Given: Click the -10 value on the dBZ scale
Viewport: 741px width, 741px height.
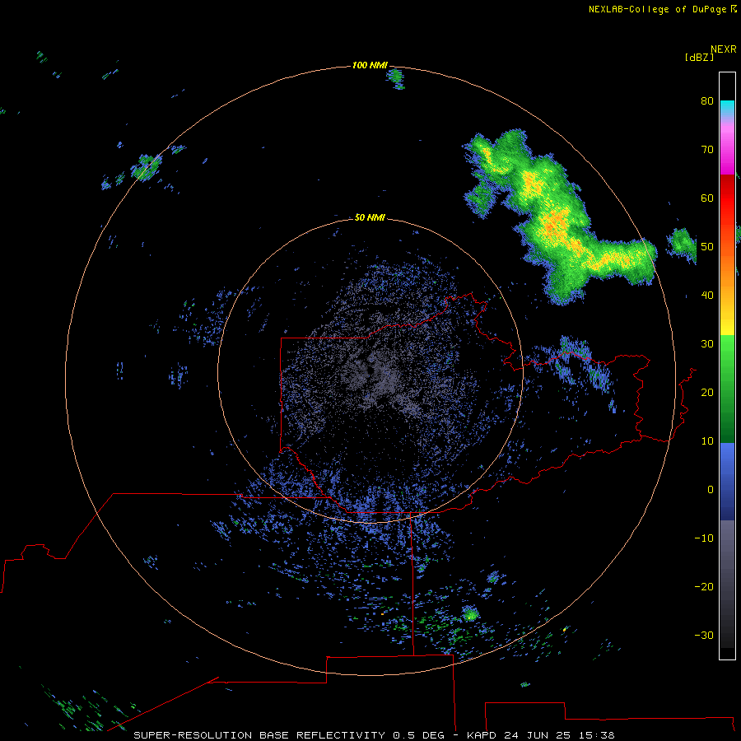Looking at the screenshot, I should [x=704, y=538].
